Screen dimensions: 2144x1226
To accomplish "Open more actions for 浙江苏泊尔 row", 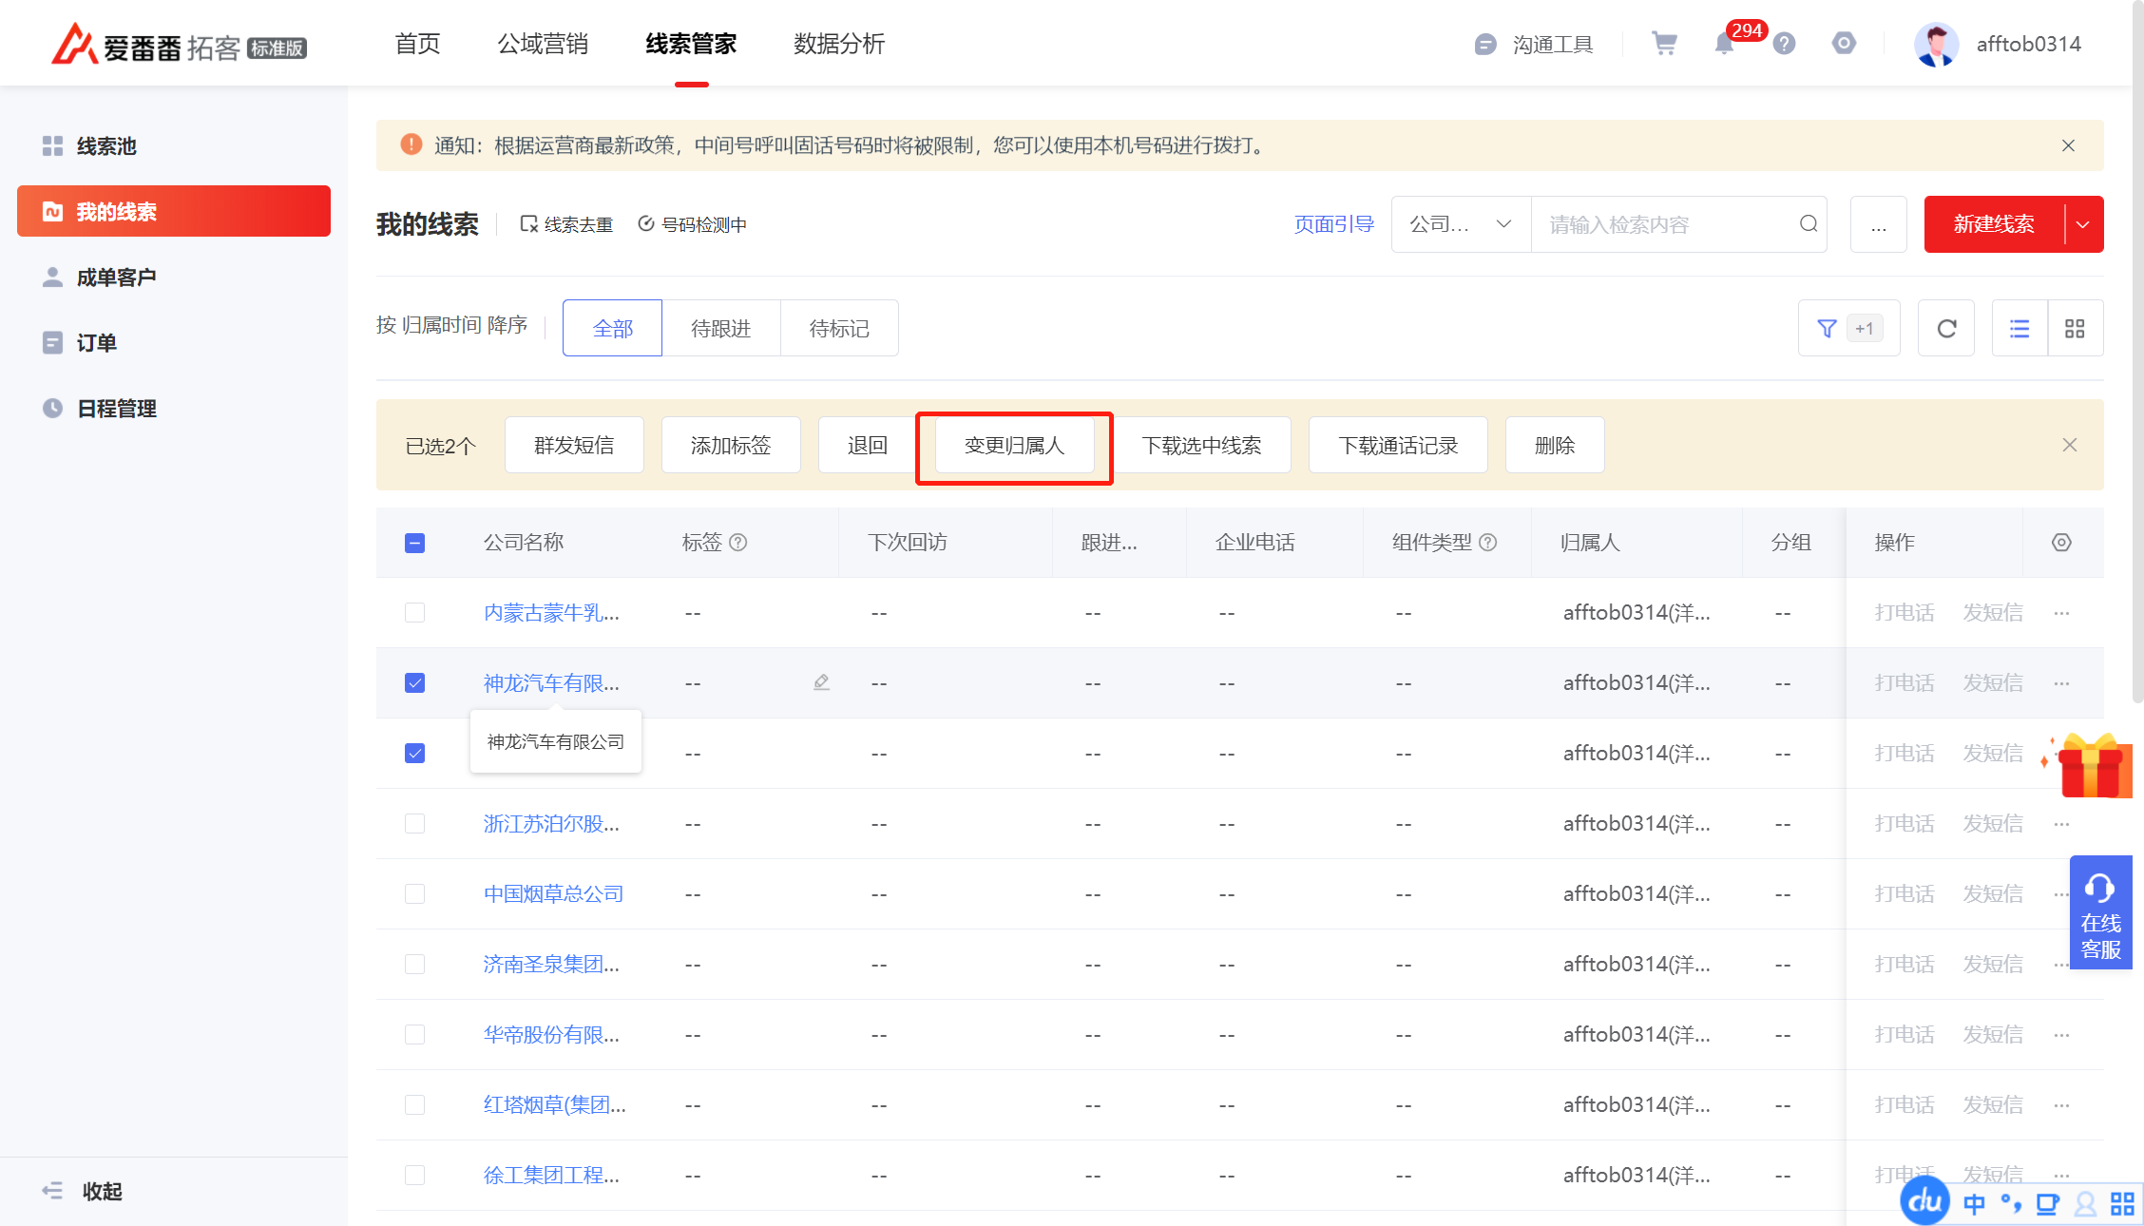I will point(2061,824).
